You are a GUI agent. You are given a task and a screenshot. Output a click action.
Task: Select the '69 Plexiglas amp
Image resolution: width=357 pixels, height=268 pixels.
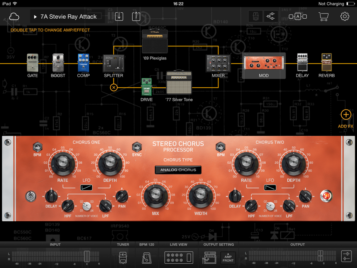pyautogui.click(x=155, y=42)
